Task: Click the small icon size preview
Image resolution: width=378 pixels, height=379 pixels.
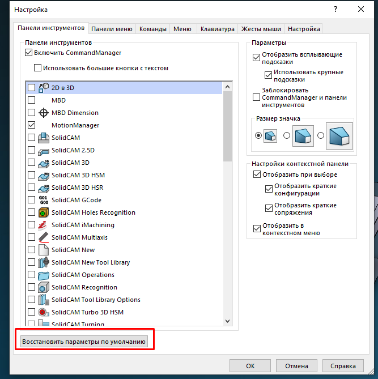Action: [x=270, y=136]
